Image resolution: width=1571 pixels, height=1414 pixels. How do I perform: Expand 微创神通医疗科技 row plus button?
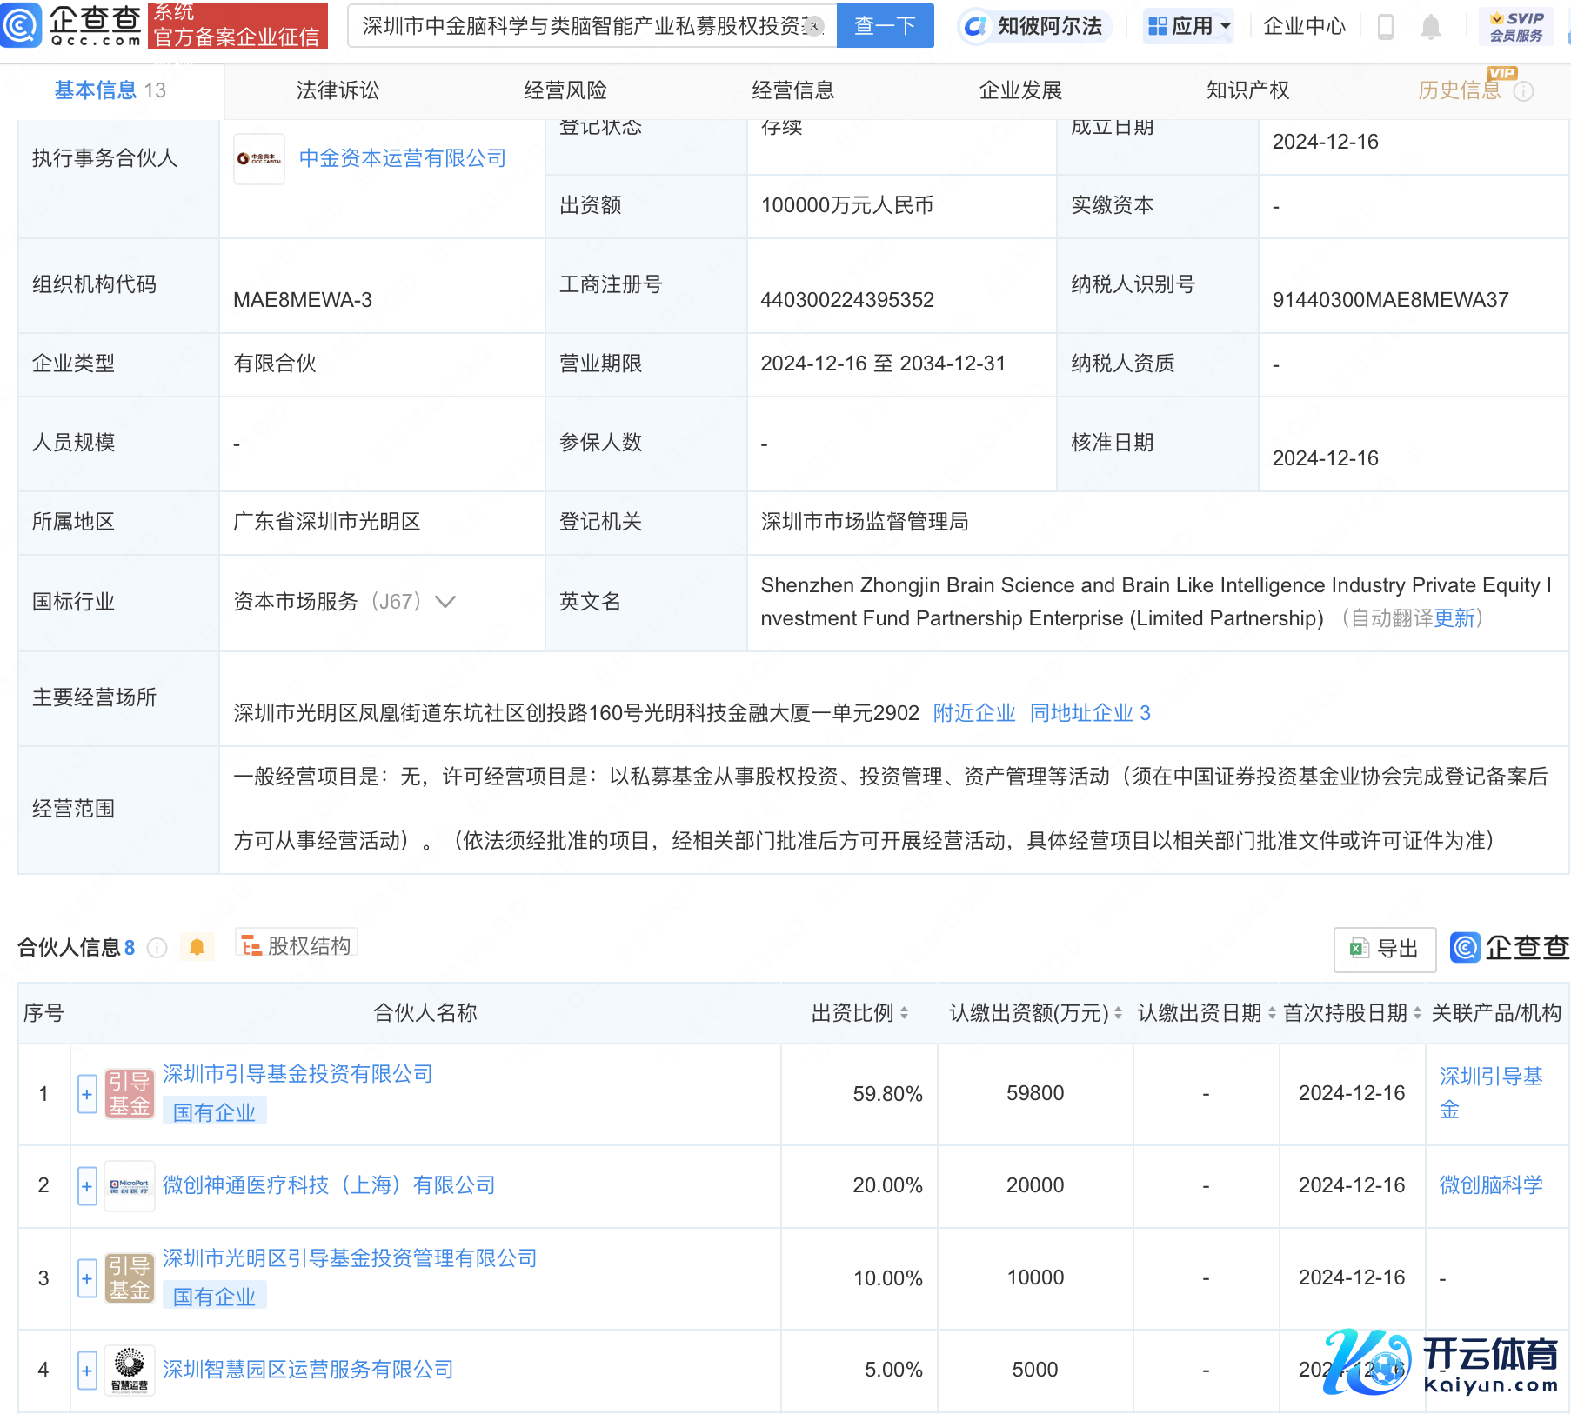87,1186
